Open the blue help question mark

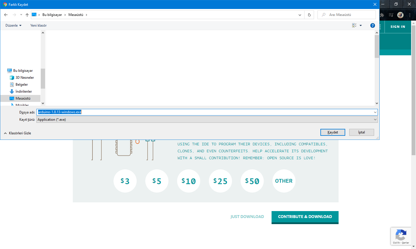373,25
